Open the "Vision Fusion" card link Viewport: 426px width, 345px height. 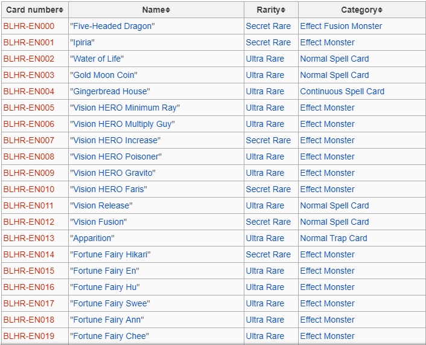pos(98,222)
